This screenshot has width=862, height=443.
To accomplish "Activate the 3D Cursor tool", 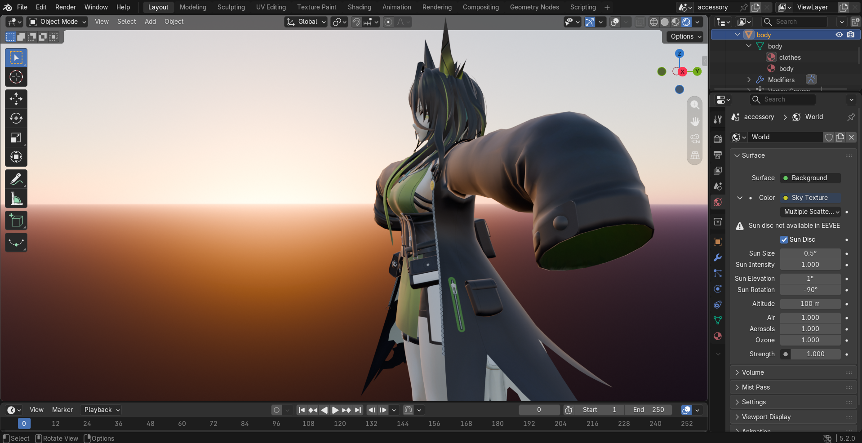I will pyautogui.click(x=16, y=77).
